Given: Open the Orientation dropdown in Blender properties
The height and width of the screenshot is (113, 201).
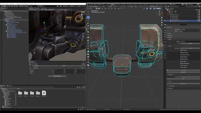Looking at the screenshot, I should 190,30.
